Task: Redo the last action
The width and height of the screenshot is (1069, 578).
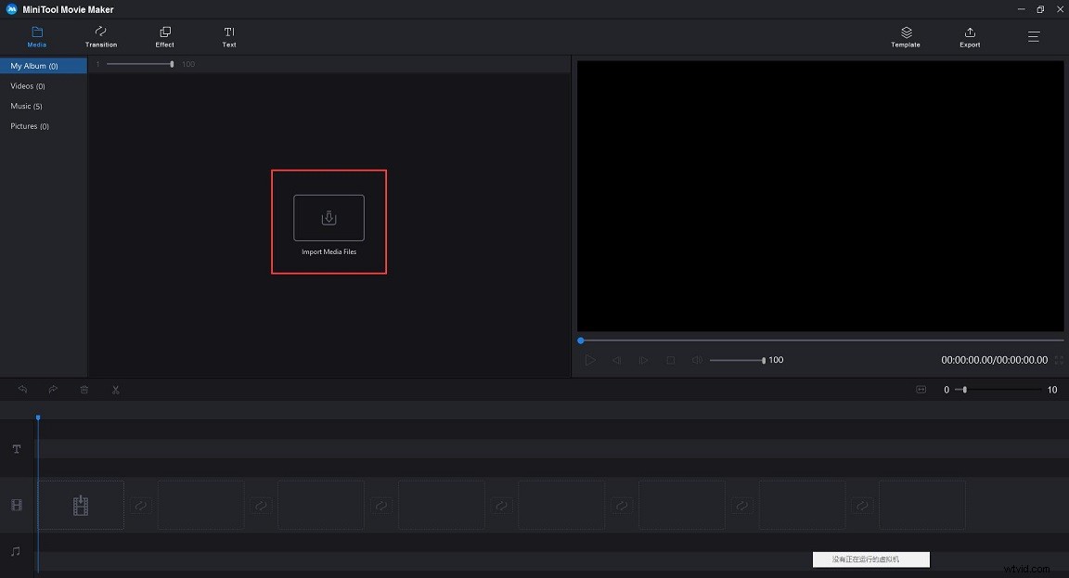Action: pyautogui.click(x=53, y=390)
